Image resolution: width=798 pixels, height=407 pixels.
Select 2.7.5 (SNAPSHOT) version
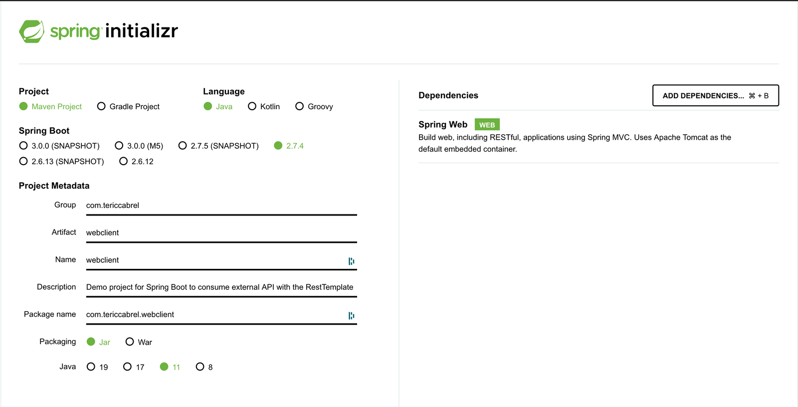(183, 146)
